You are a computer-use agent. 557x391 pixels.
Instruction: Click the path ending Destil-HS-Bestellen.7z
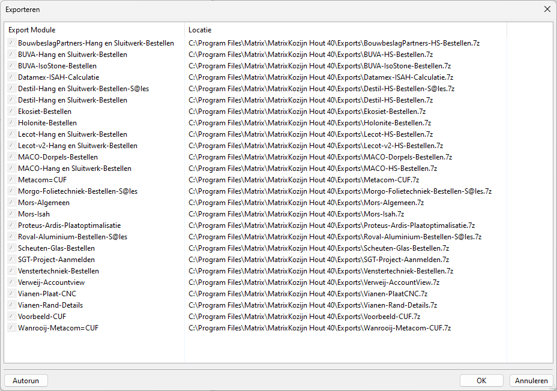[310, 100]
